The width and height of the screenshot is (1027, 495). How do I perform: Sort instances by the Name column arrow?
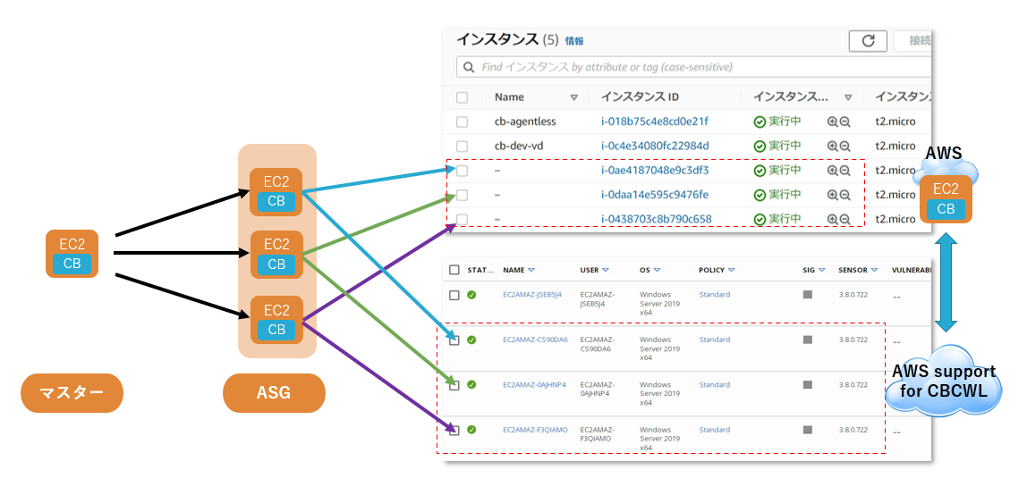574,97
